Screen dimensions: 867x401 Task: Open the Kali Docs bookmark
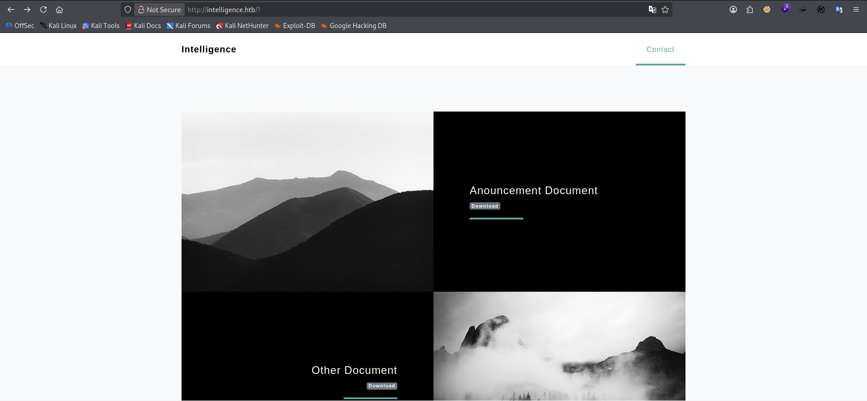coord(143,26)
